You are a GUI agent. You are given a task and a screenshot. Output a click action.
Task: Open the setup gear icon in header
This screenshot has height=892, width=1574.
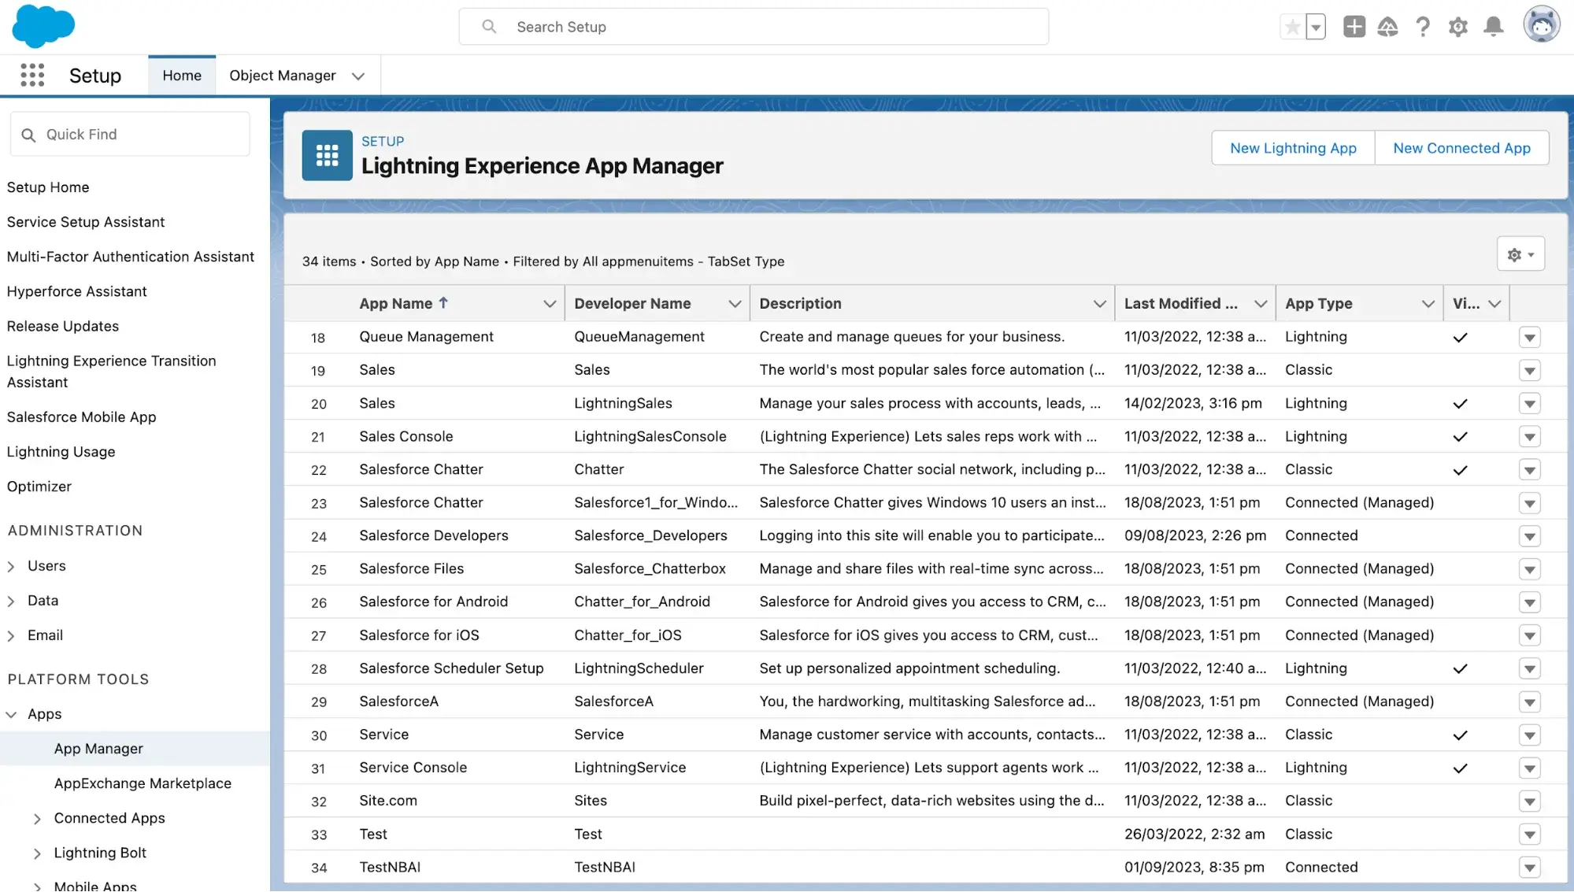(x=1458, y=27)
